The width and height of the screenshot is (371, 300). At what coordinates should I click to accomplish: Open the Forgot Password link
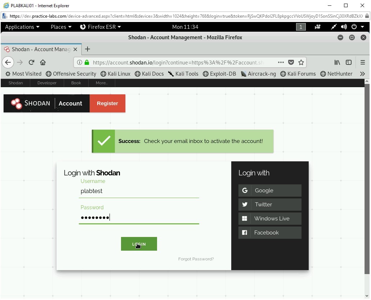(x=196, y=259)
